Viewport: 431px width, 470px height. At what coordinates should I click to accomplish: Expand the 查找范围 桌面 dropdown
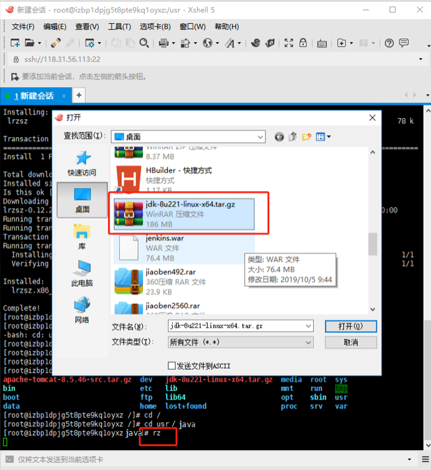260,137
